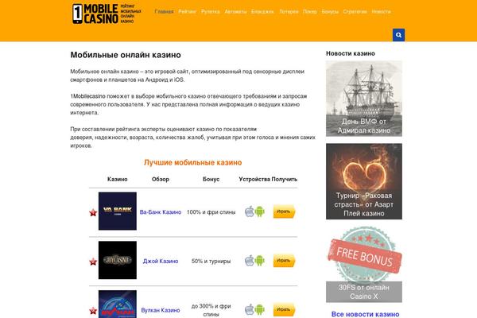Select Лотереи menu item
The width and height of the screenshot is (477, 318).
tap(289, 12)
